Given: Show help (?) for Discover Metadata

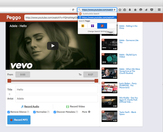Looking at the screenshot, I should [77, 112].
